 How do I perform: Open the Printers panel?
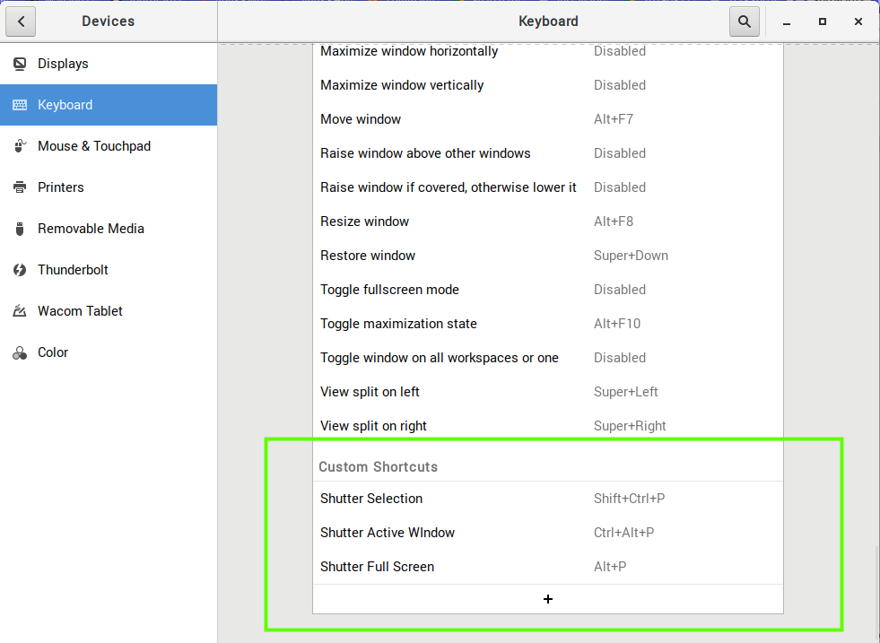(109, 187)
